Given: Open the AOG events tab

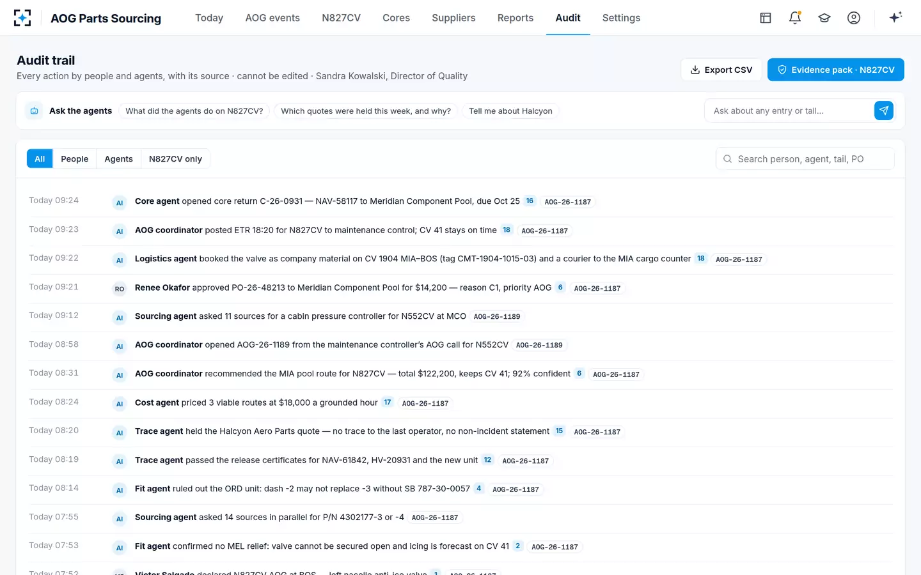Looking at the screenshot, I should [x=272, y=18].
